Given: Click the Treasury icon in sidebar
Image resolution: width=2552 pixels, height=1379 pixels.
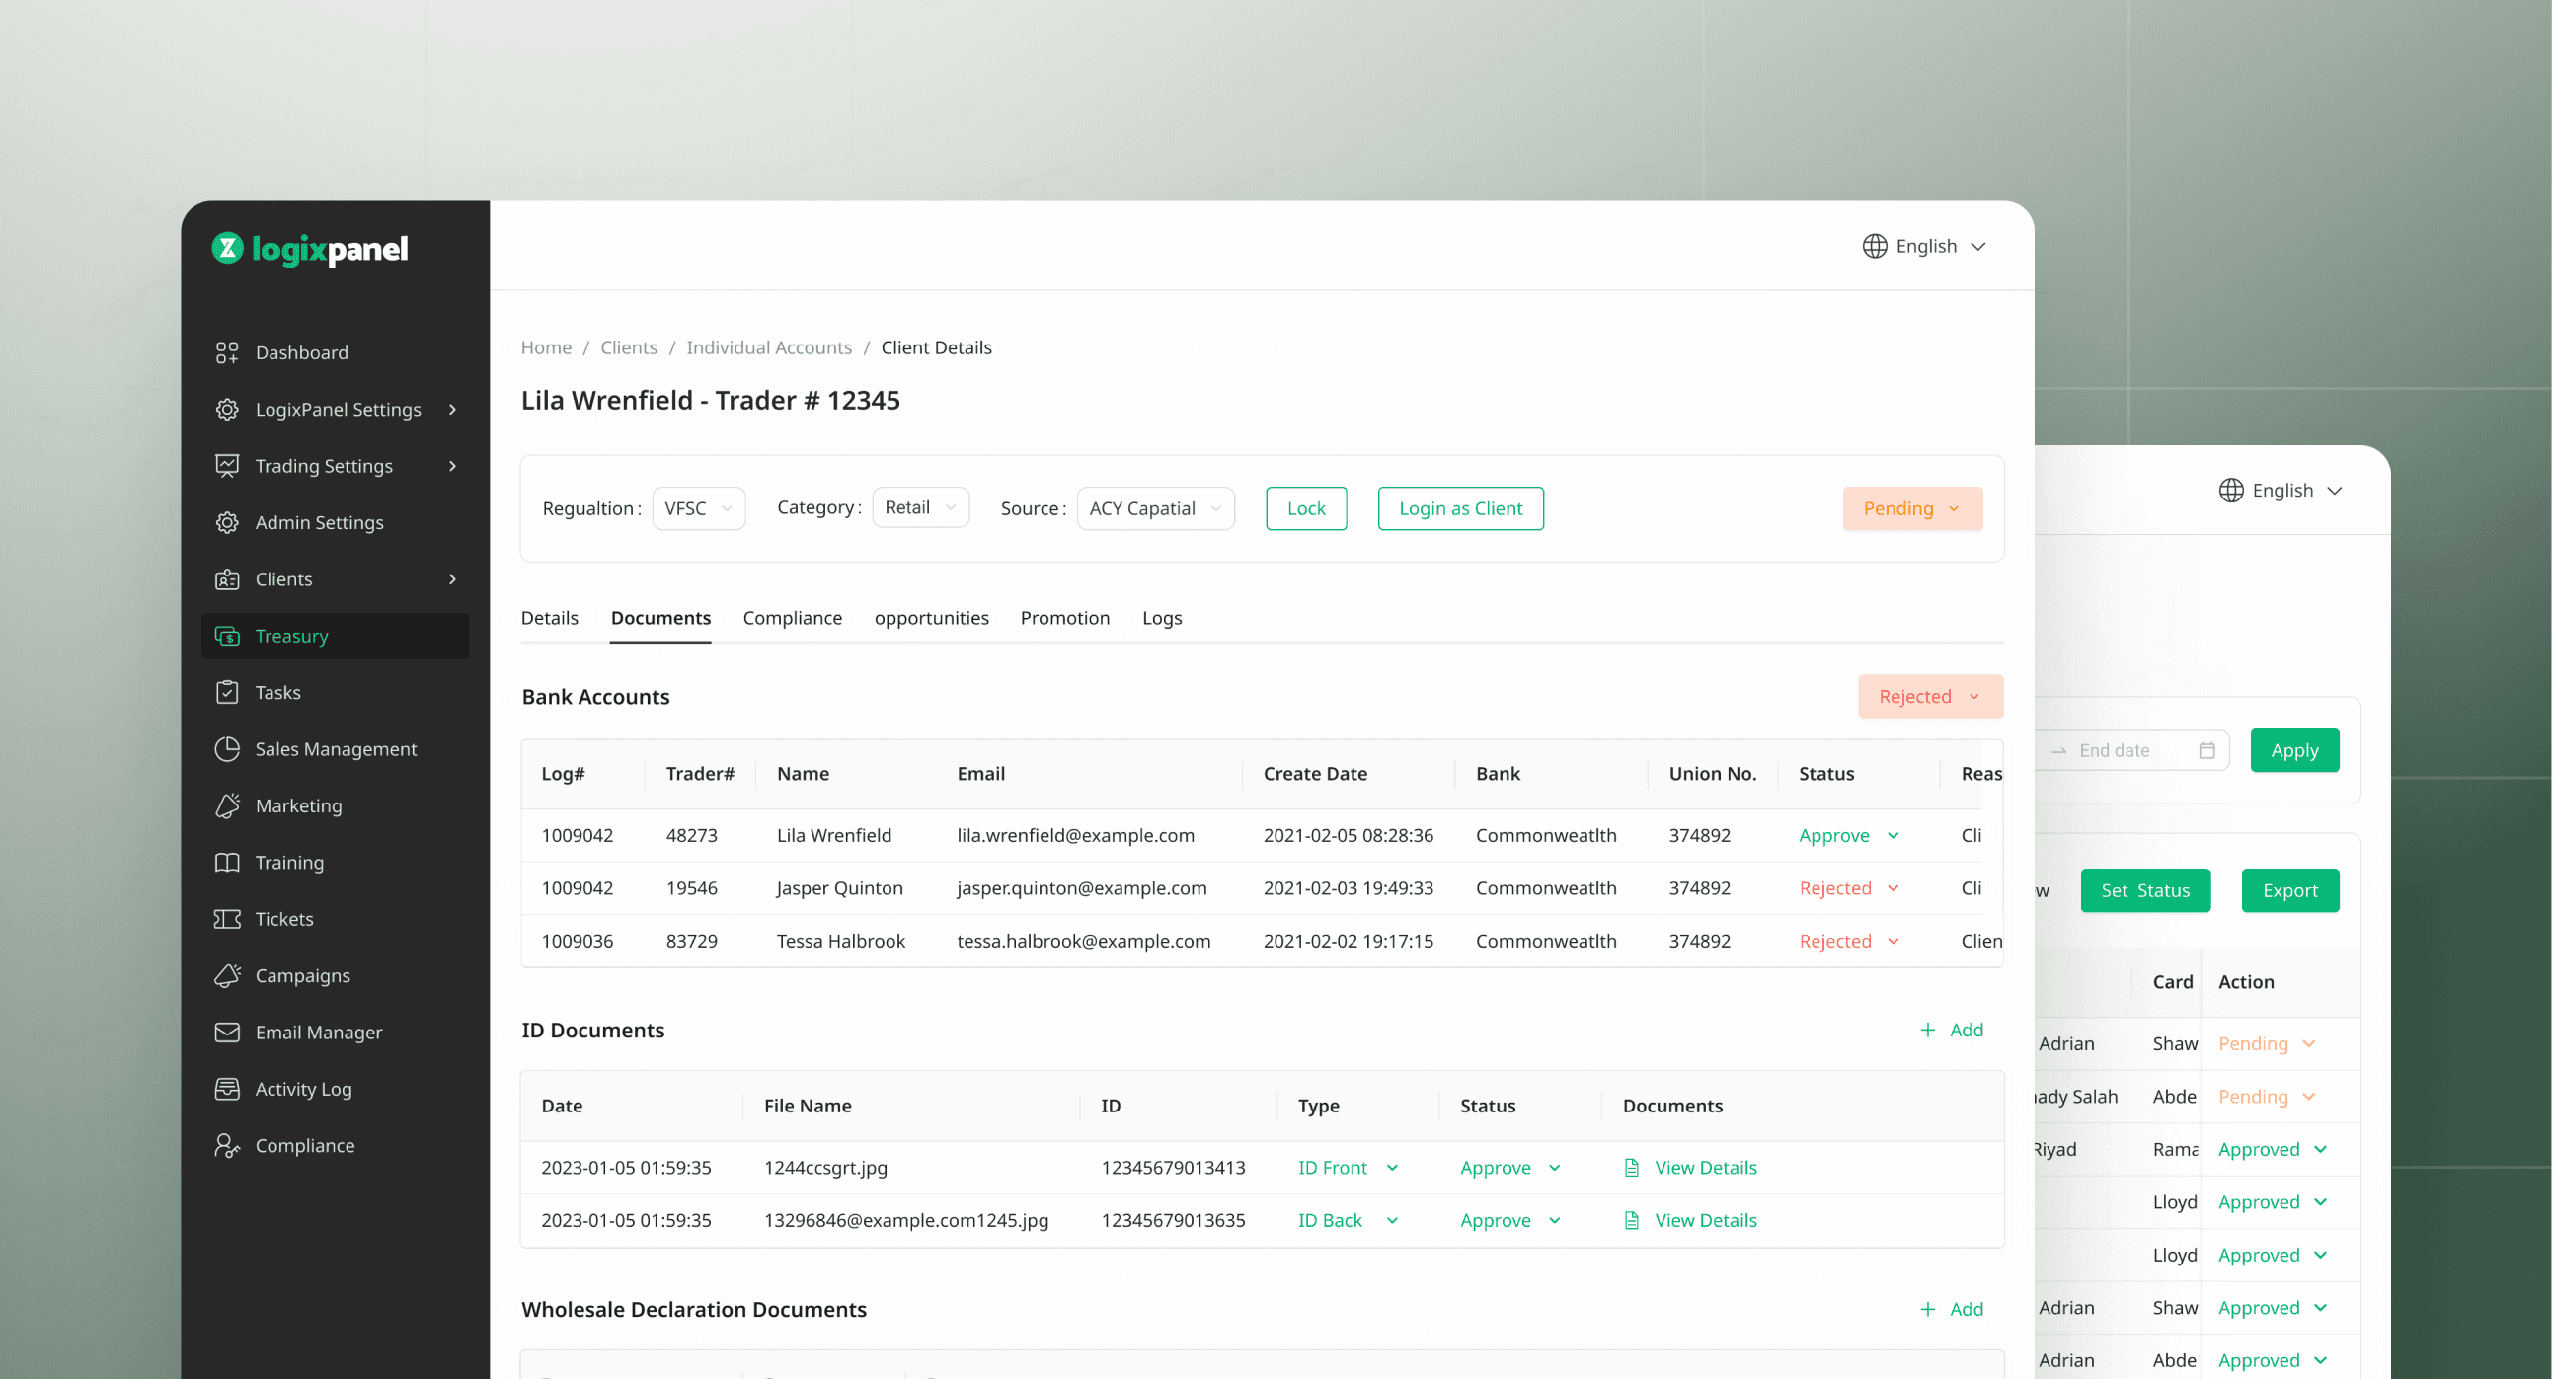Looking at the screenshot, I should pos(227,636).
